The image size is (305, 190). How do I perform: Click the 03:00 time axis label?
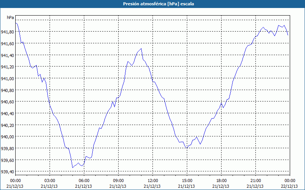point(50,181)
